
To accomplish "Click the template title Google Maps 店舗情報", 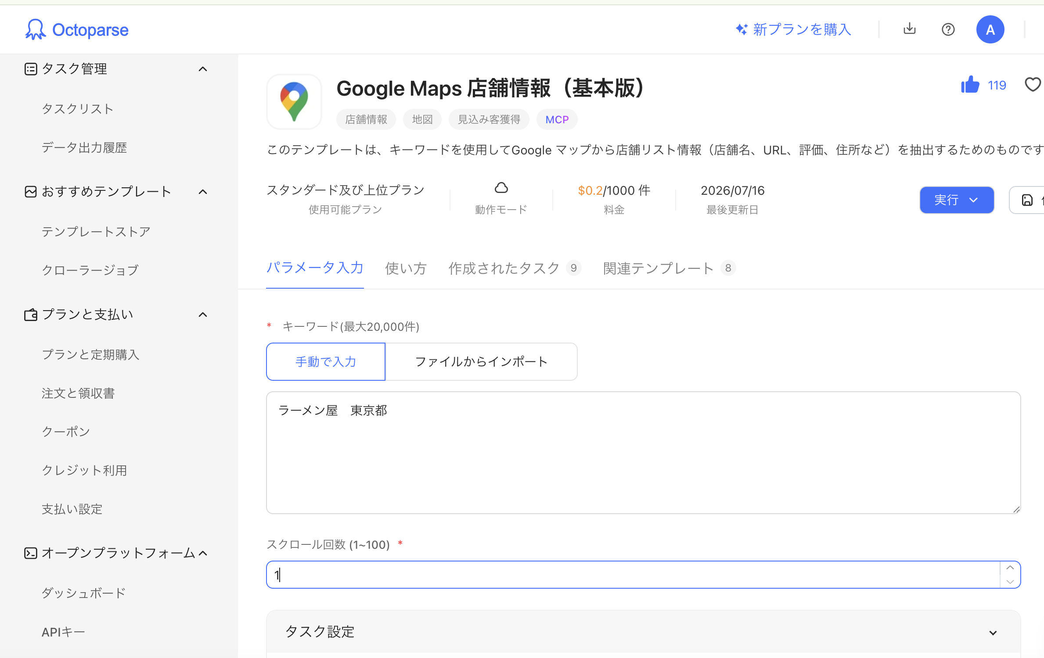I will 490,88.
